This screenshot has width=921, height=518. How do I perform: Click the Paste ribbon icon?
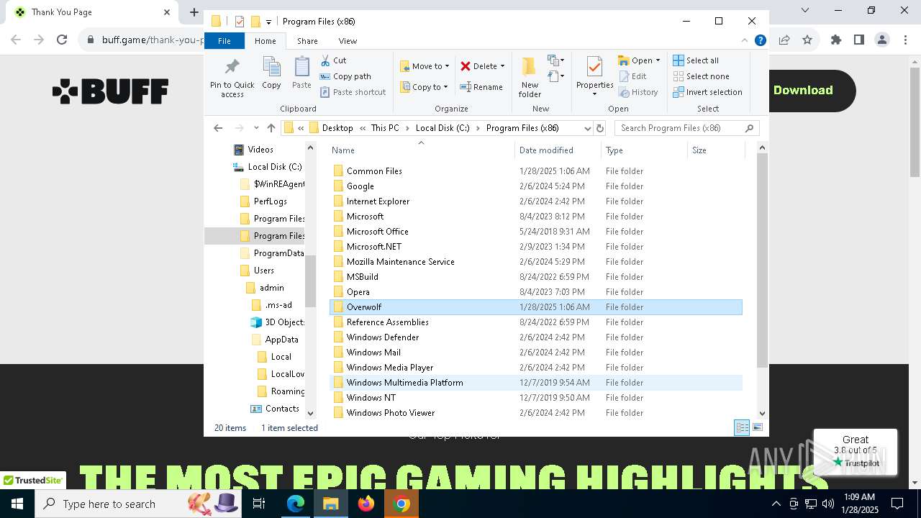[x=301, y=73]
